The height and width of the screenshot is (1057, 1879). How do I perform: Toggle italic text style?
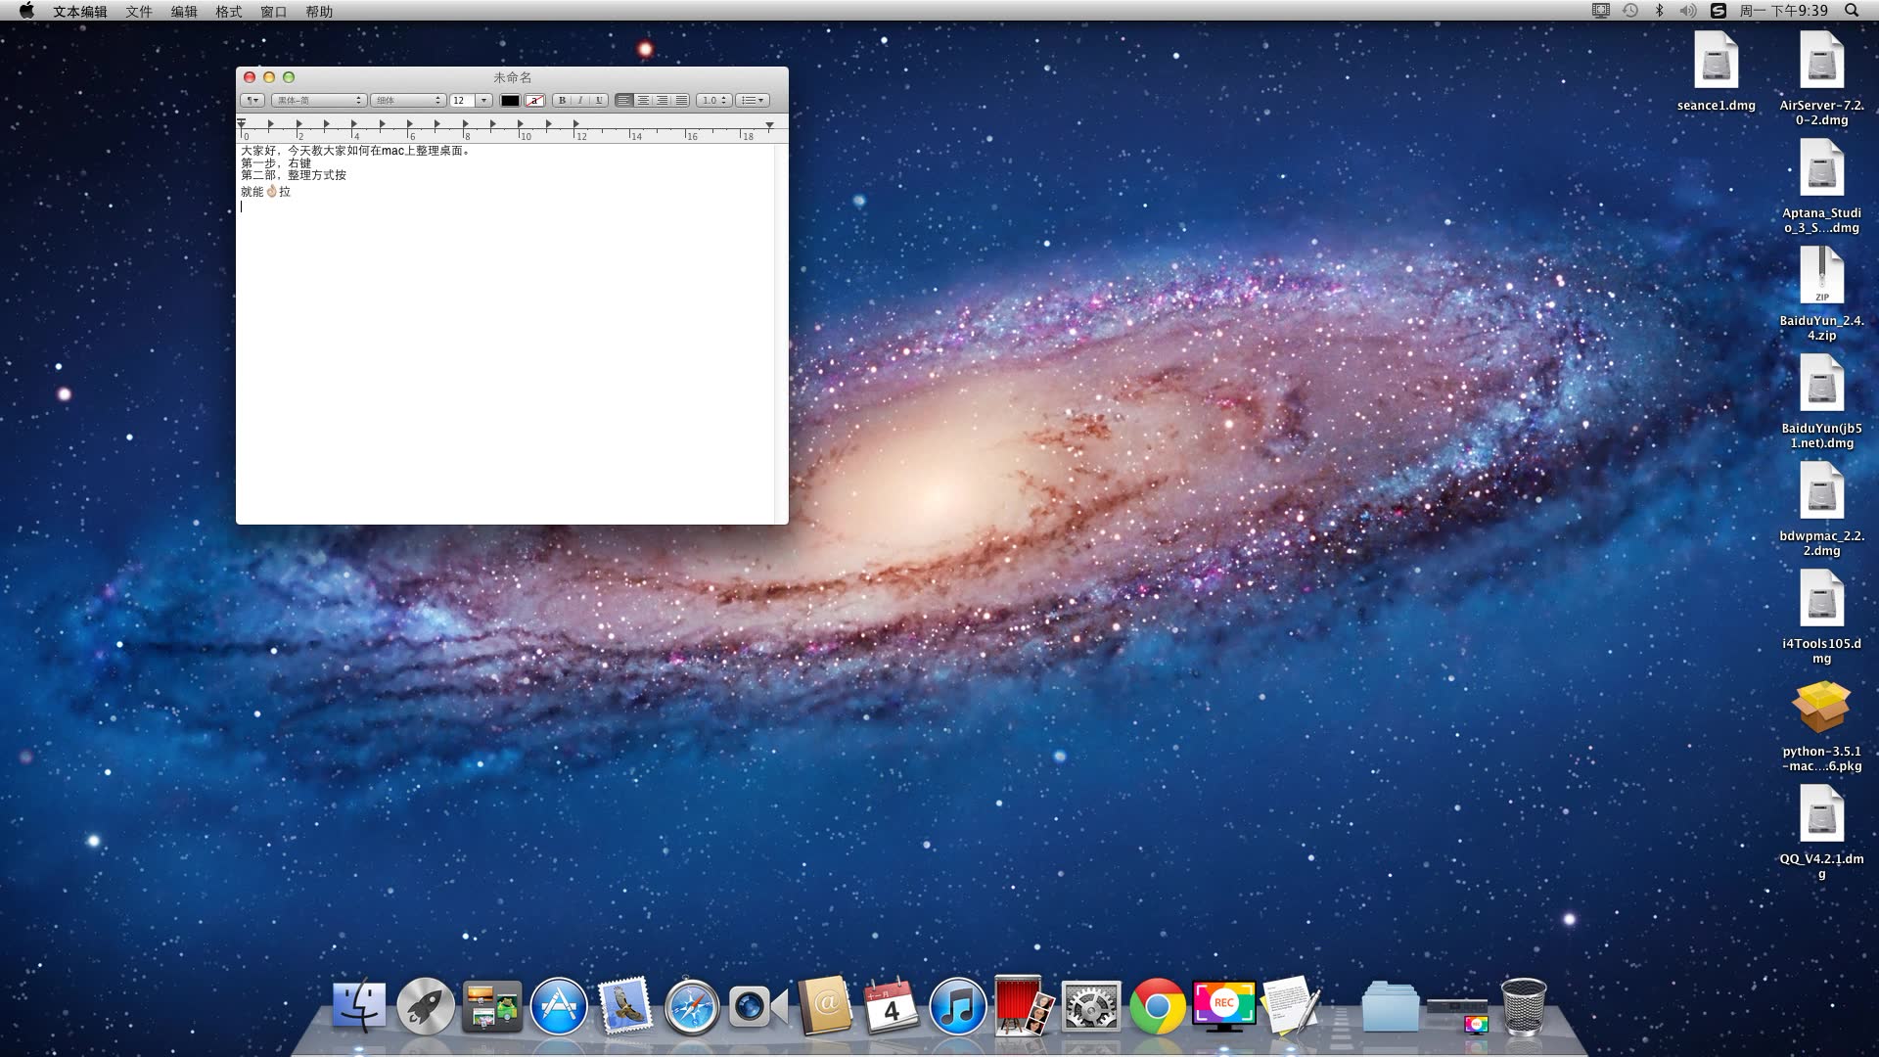[x=580, y=100]
